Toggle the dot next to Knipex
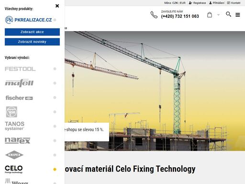The width and height of the screenshot is (245, 184). click(55, 155)
